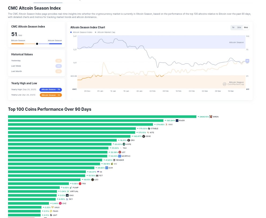Click the RENDER coin icon
The height and width of the screenshot is (218, 266).
tap(114, 160)
